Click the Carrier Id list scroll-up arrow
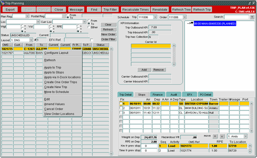This screenshot has width=257, height=158. tap(174, 45)
